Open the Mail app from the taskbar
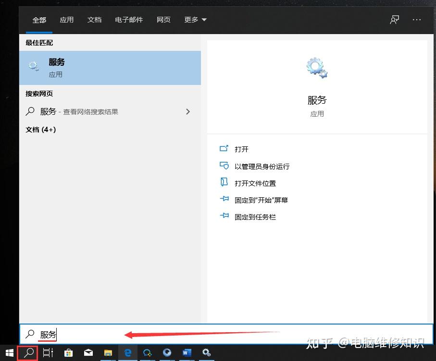436x361 pixels. pyautogui.click(x=88, y=353)
